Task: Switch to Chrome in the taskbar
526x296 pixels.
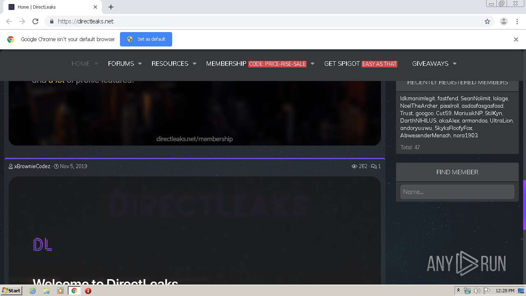Action: (x=74, y=291)
